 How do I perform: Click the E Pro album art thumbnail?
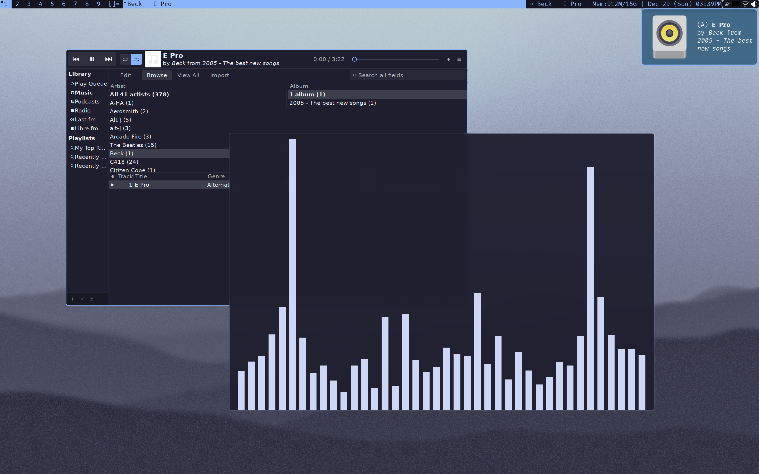pyautogui.click(x=153, y=59)
